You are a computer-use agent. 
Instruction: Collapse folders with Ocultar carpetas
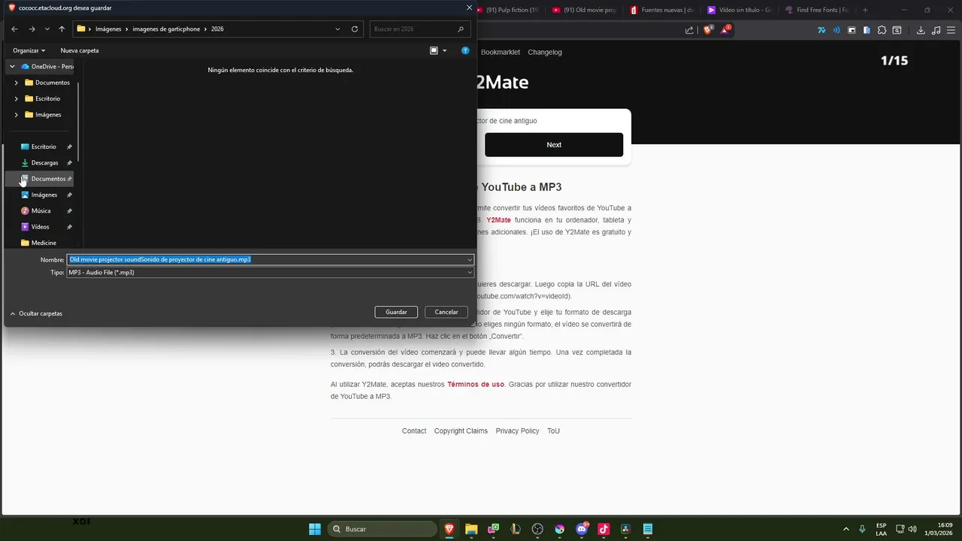coord(36,313)
